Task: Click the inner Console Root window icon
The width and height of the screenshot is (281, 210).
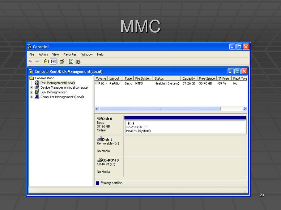Action: (x=31, y=71)
